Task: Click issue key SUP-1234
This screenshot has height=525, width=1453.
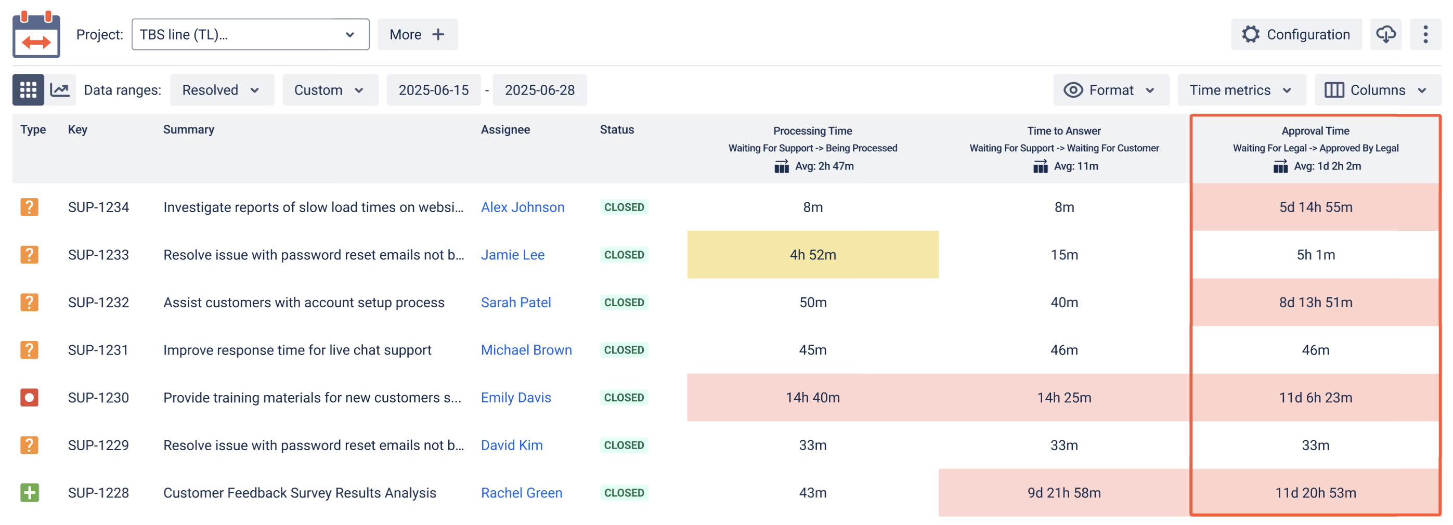Action: [x=98, y=207]
